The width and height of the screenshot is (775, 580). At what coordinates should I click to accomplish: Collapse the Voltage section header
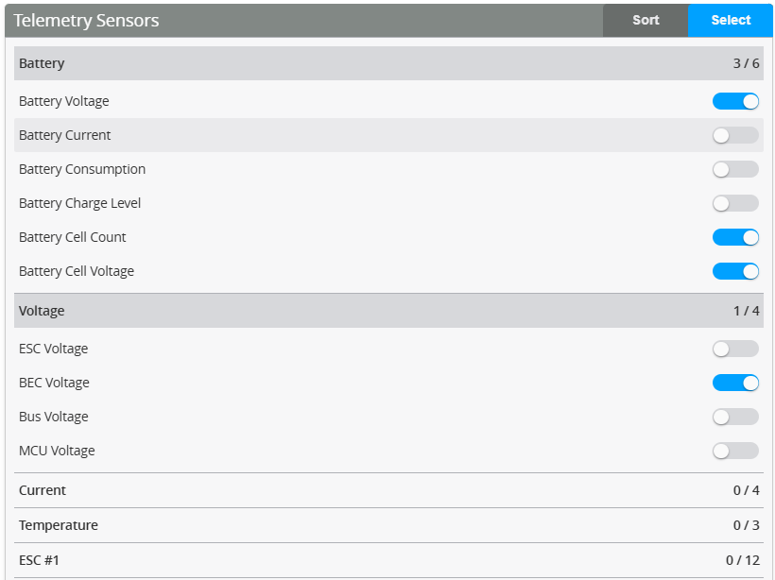click(378, 310)
